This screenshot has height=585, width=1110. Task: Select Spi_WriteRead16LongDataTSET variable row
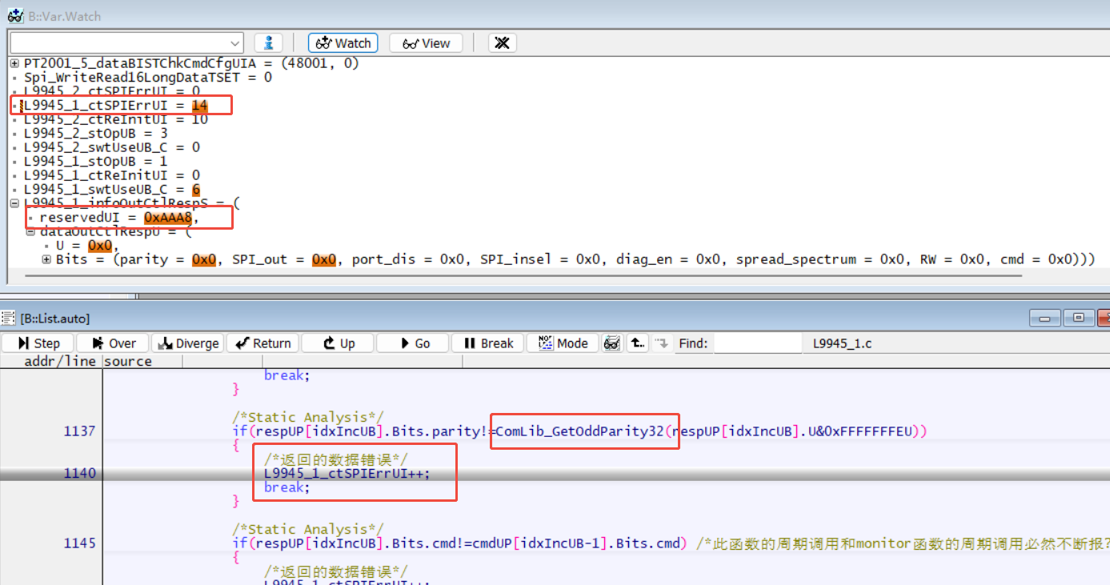coord(147,78)
